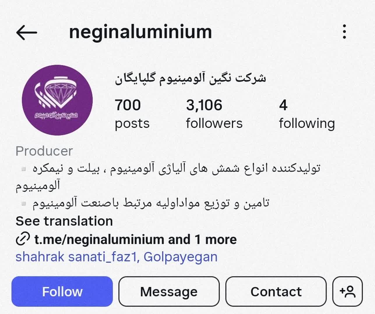This screenshot has width=375, height=314.
Task: Open the 4 following list
Action: [x=307, y=114]
